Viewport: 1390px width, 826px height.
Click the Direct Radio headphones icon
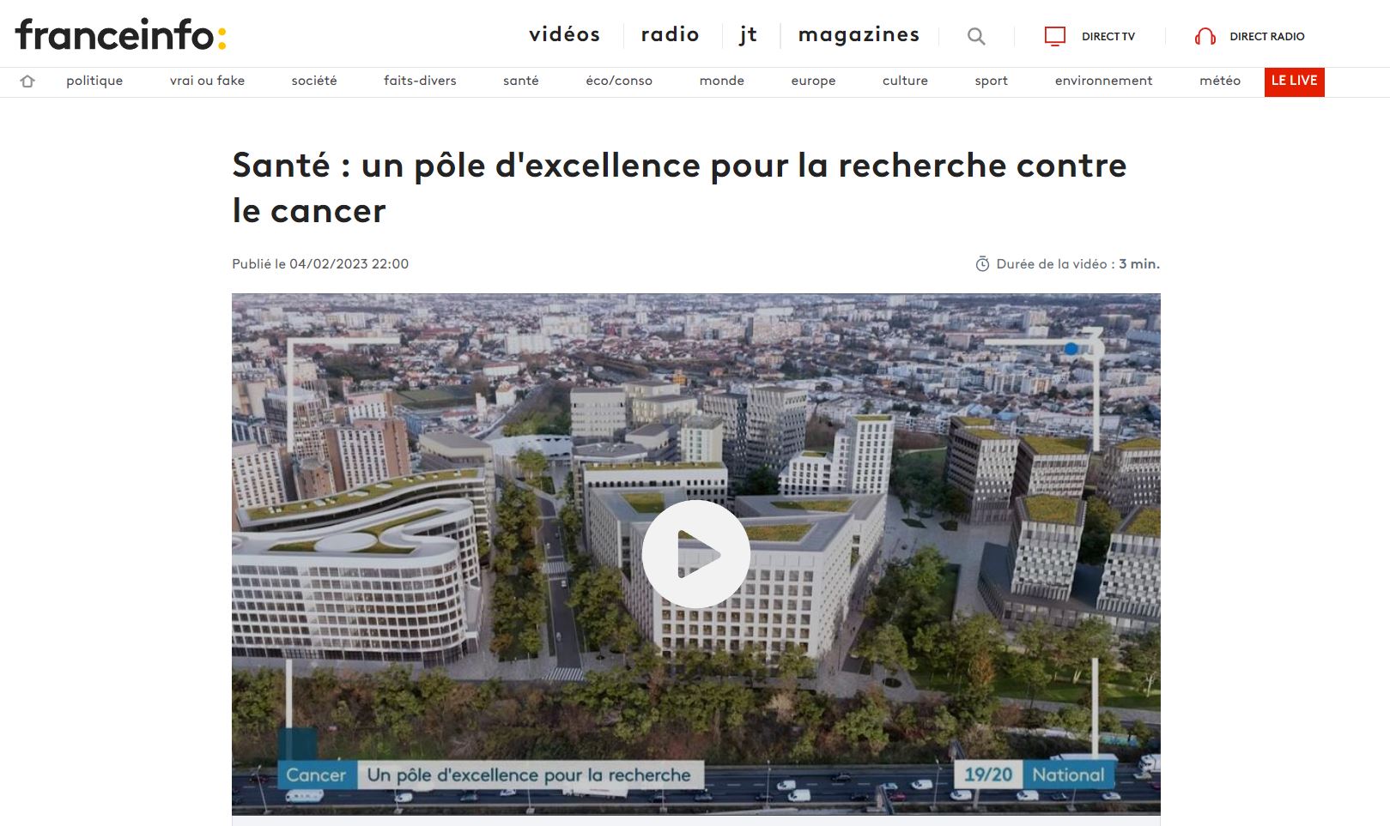coord(1205,36)
